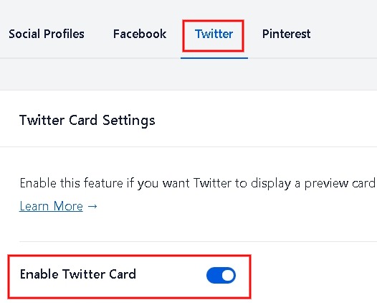The width and height of the screenshot is (377, 303).
Task: Click the divider line above Enable Twitter Card
Action: 198,241
